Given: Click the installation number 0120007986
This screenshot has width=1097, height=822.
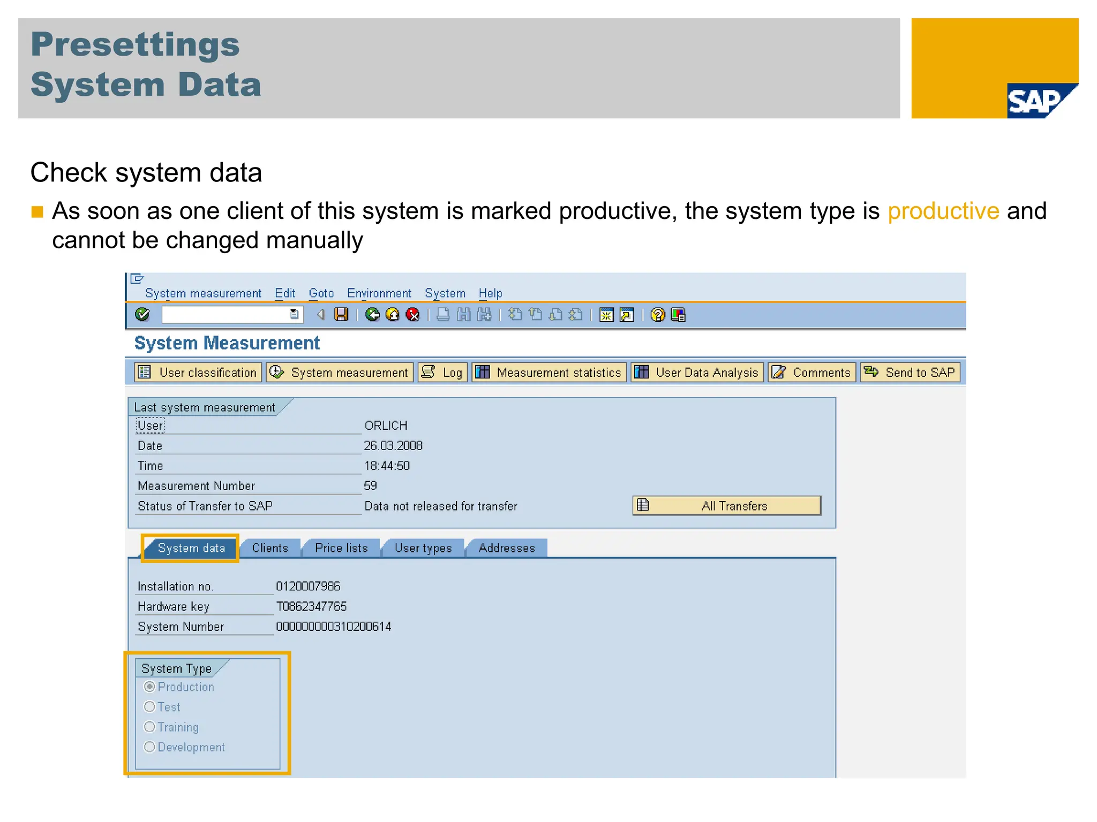Looking at the screenshot, I should (x=308, y=587).
